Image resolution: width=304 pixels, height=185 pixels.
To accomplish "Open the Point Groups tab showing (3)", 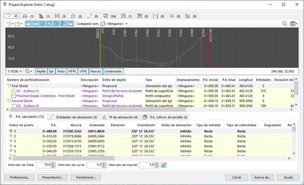I will tap(61, 16).
